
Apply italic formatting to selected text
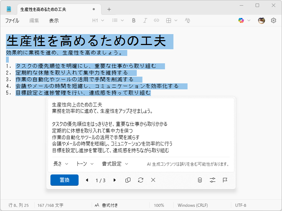coord(145,20)
